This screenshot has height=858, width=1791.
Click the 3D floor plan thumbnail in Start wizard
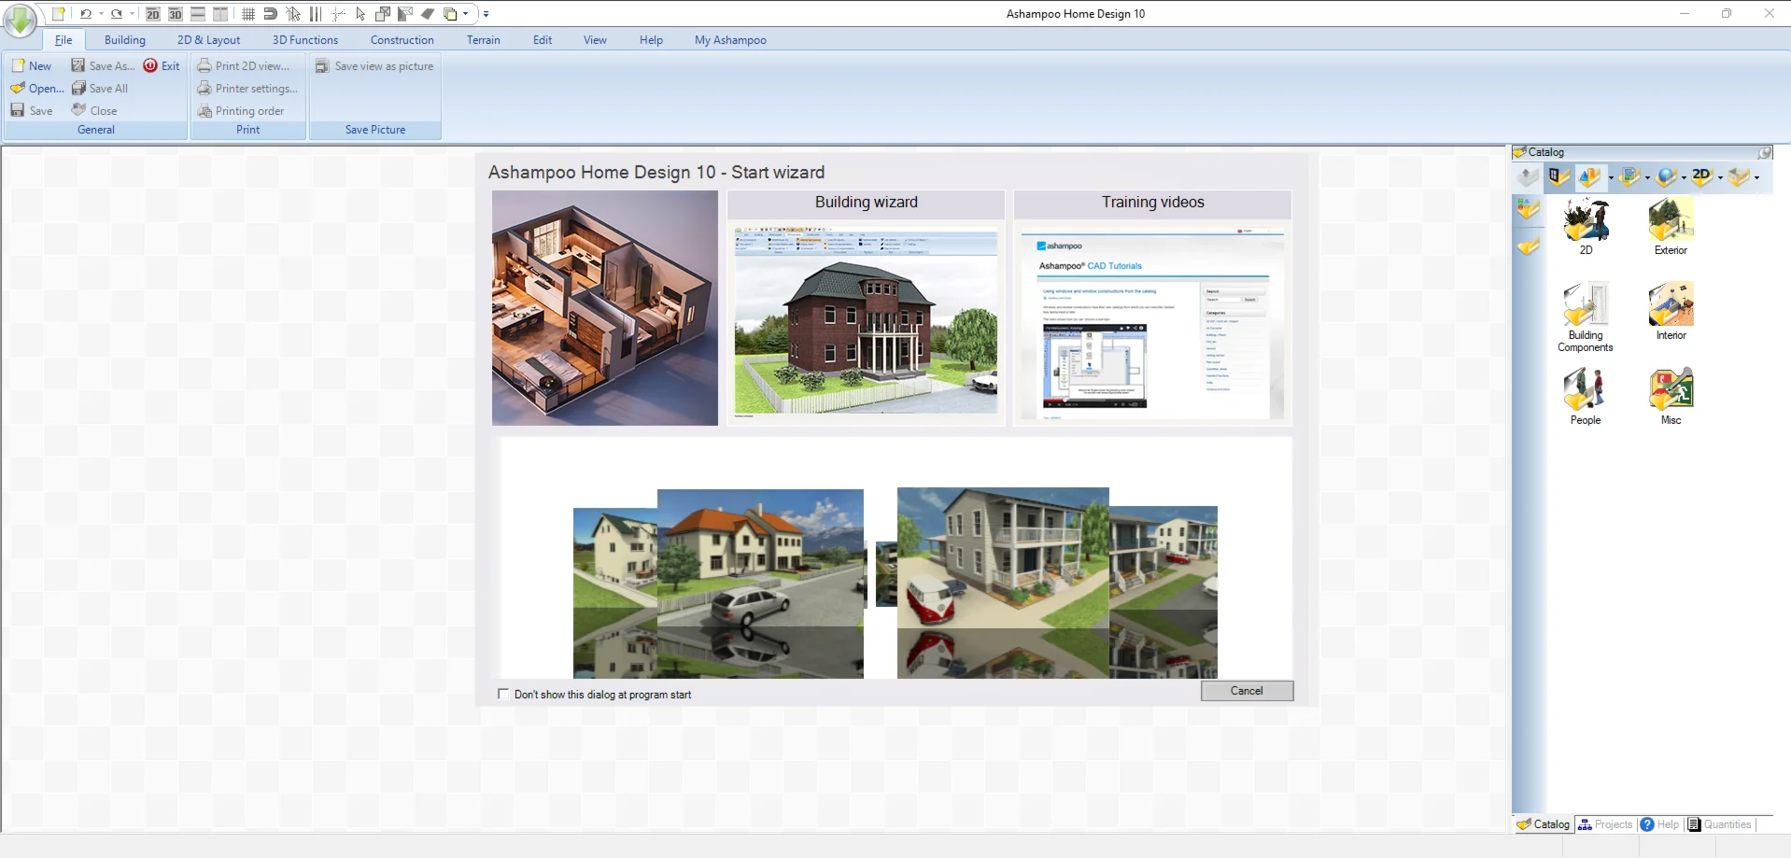pos(605,308)
